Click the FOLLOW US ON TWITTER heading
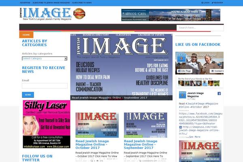 [x=37, y=158]
